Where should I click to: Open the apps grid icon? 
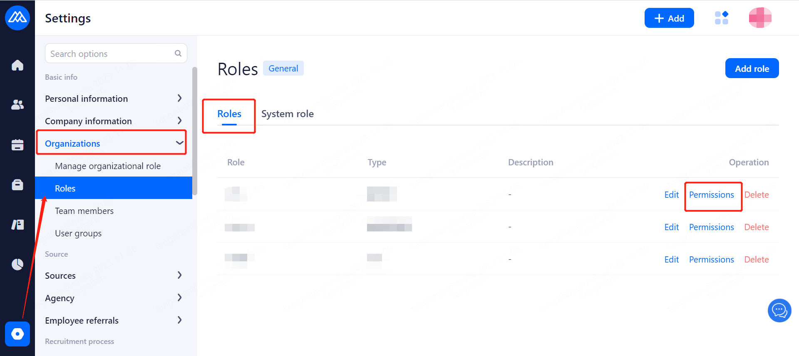click(721, 18)
